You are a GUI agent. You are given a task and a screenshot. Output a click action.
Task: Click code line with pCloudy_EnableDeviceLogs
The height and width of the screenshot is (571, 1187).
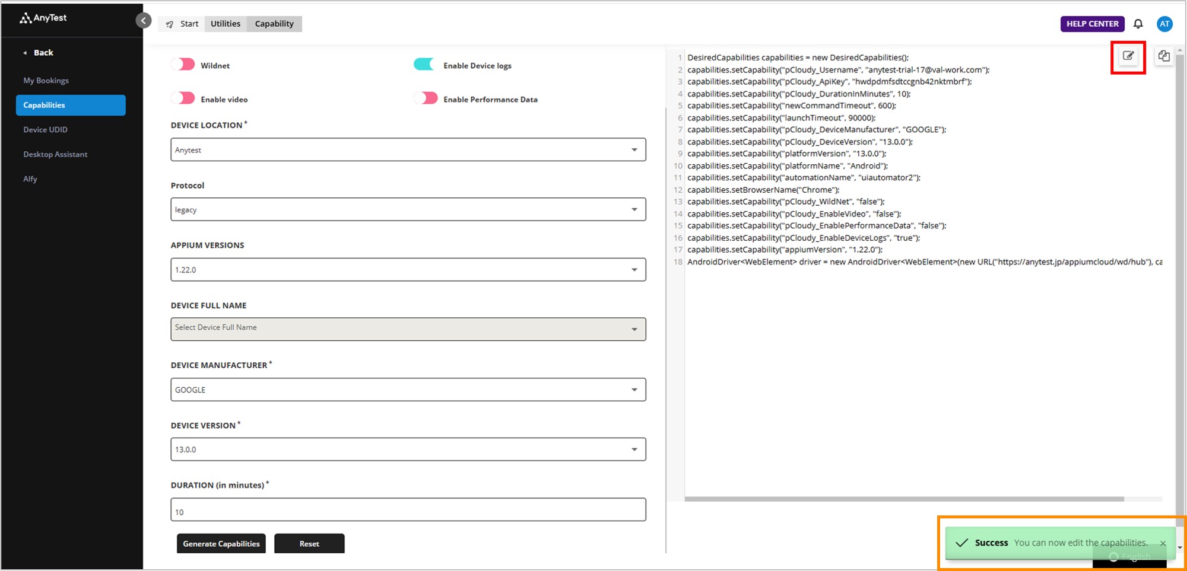pos(804,238)
